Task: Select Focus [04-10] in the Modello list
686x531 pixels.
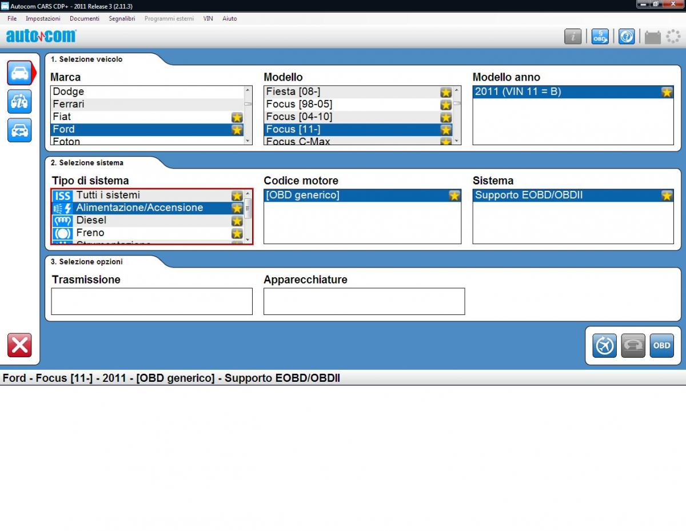Action: point(358,117)
